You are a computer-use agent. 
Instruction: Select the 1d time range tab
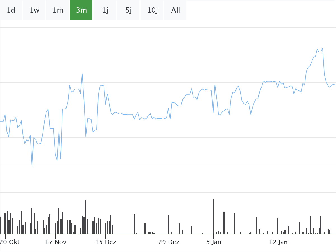[11, 10]
